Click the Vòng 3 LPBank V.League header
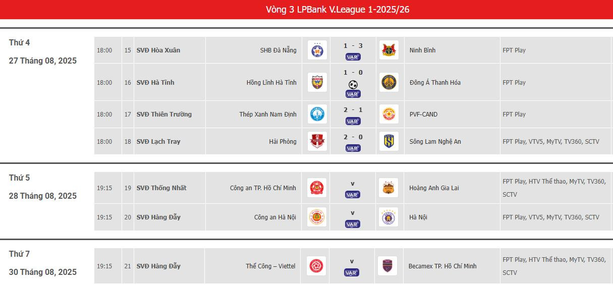The width and height of the screenshot is (613, 285). [x=338, y=10]
